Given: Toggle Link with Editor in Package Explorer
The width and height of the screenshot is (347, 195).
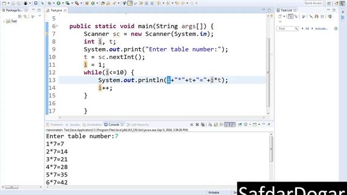Looking at the screenshot, I should [25, 16].
